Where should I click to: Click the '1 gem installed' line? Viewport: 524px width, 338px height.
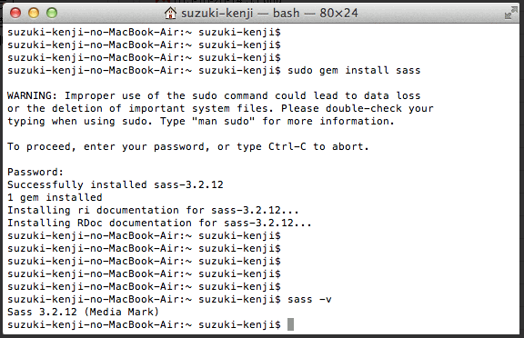(x=55, y=197)
